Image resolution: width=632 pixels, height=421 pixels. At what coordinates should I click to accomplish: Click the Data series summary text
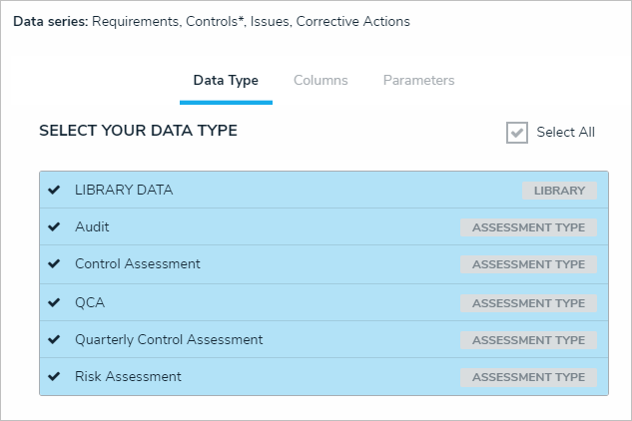coord(212,21)
